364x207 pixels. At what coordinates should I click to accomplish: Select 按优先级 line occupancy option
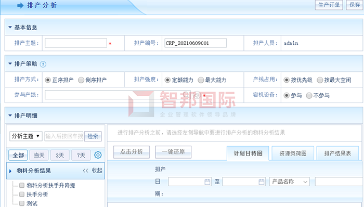pos(287,80)
